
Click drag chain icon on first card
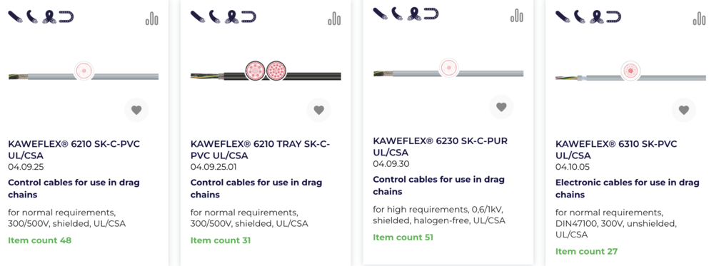point(66,17)
